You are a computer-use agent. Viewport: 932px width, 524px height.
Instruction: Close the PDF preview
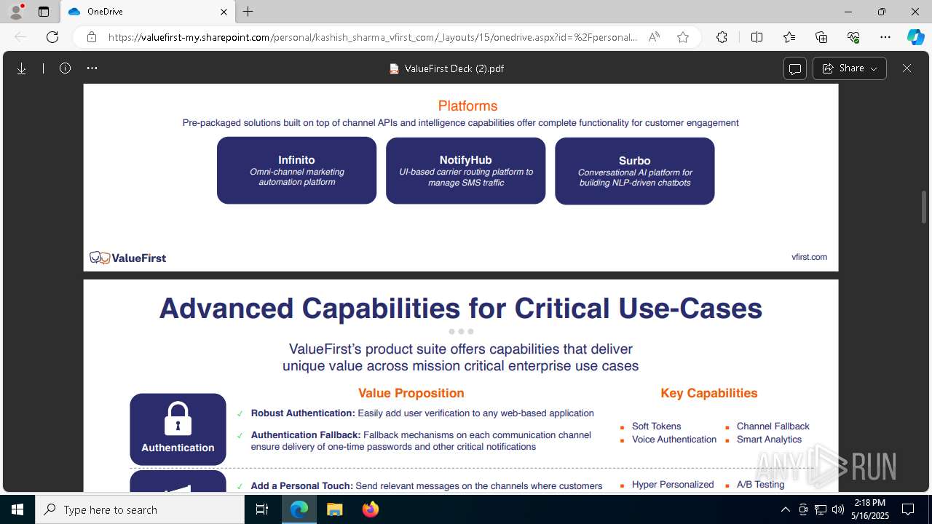pyautogui.click(x=907, y=68)
